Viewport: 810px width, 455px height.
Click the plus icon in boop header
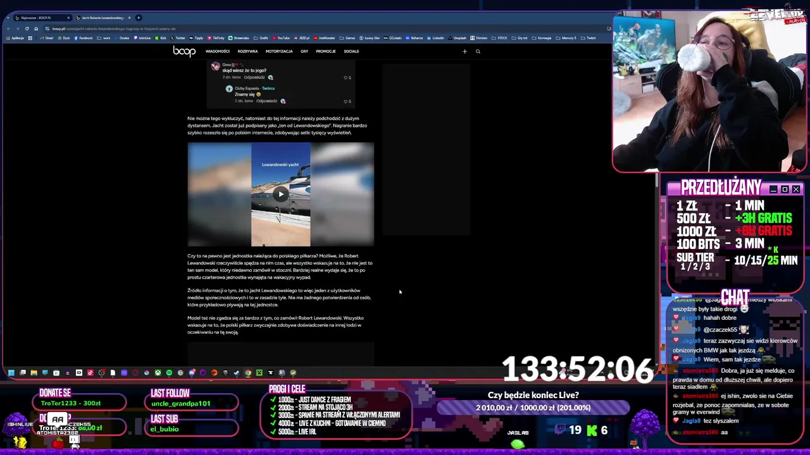point(464,51)
